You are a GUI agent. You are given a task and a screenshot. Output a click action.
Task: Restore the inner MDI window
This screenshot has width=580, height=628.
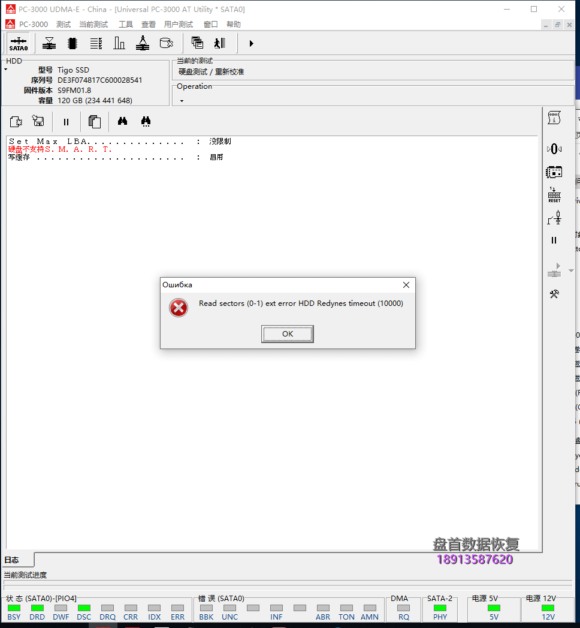point(558,25)
